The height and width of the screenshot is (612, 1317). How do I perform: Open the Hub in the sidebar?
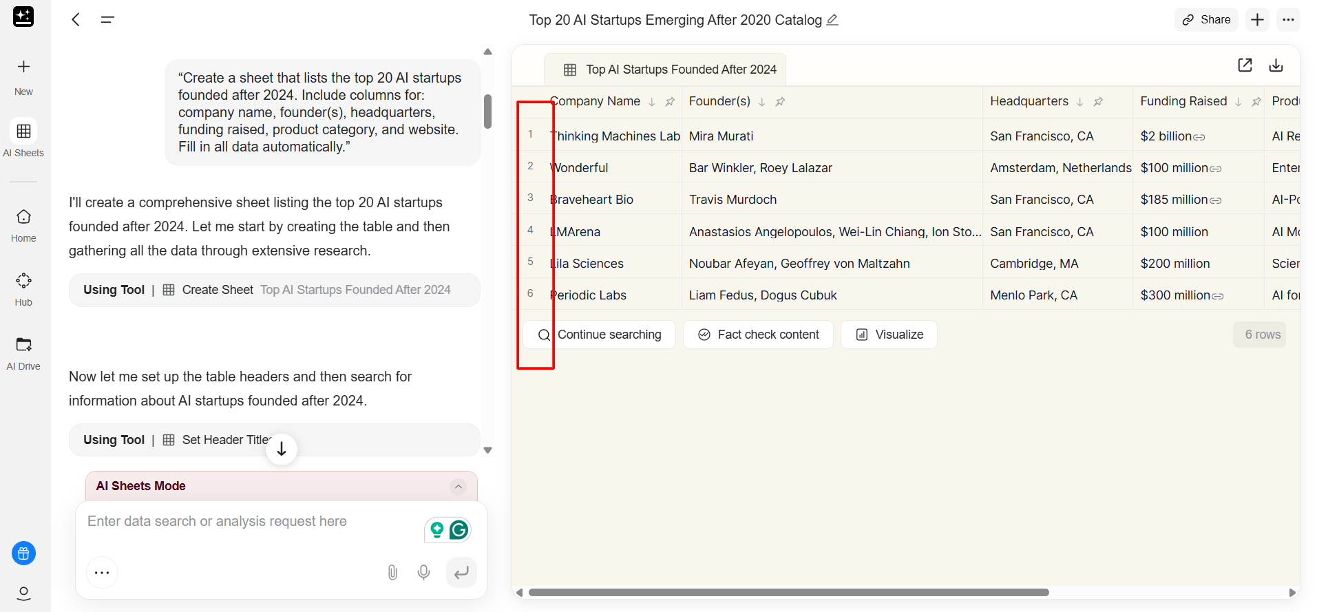23,288
